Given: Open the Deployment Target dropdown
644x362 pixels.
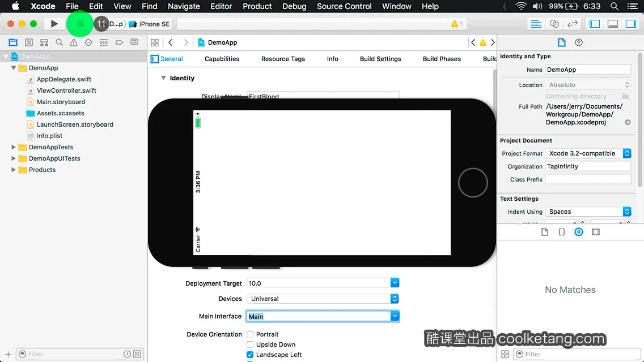Looking at the screenshot, I should coord(395,283).
